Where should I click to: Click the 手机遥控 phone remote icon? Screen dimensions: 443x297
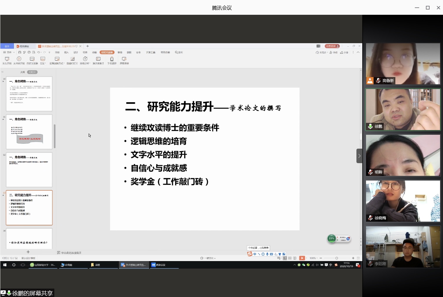[112, 59]
